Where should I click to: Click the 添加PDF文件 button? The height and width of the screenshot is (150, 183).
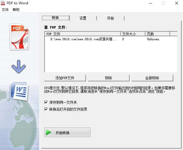65,78
